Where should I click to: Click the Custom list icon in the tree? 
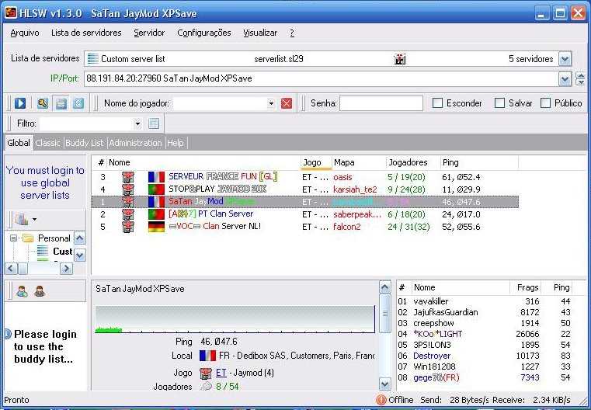pyautogui.click(x=43, y=251)
